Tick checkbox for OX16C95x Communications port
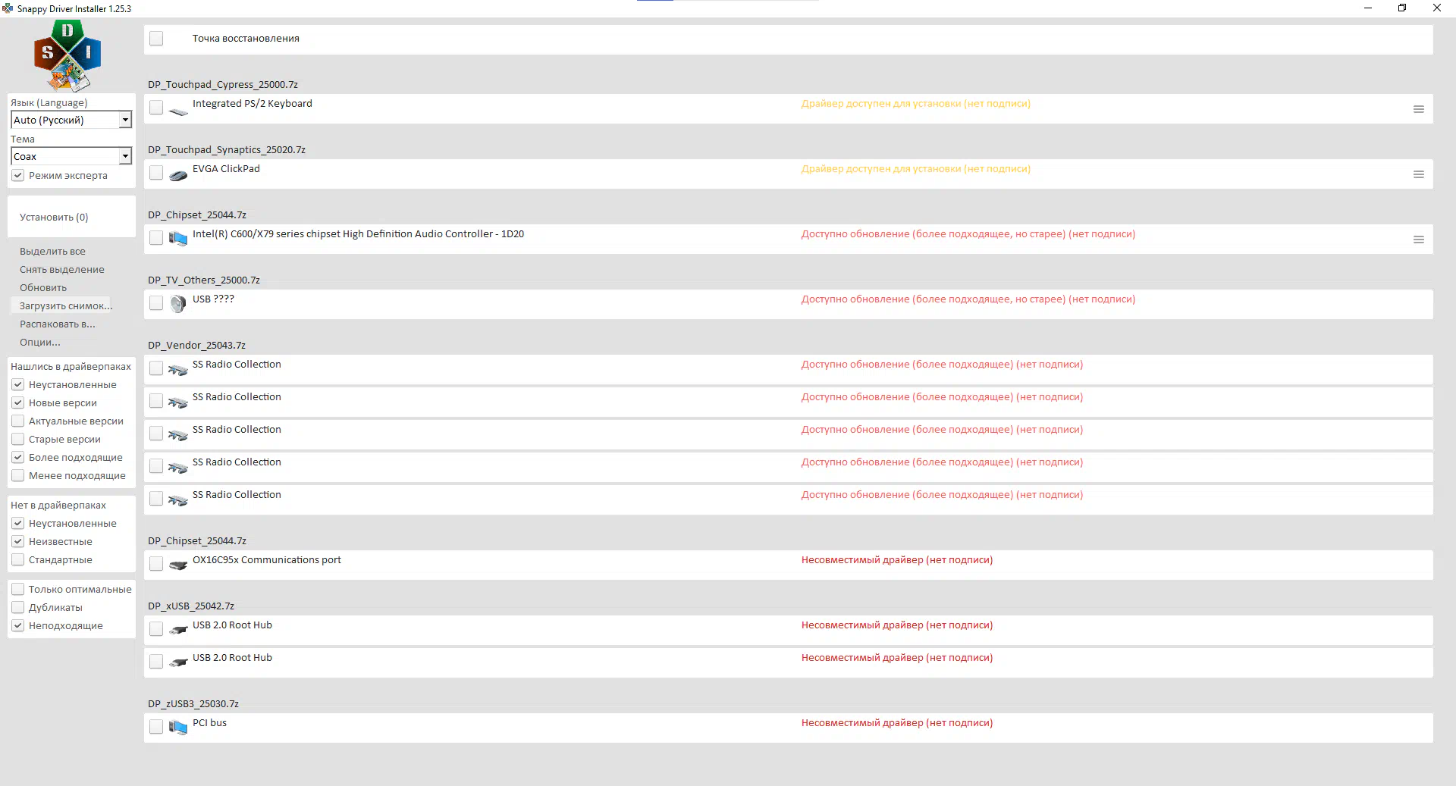Viewport: 1456px width, 786px height. 156,564
